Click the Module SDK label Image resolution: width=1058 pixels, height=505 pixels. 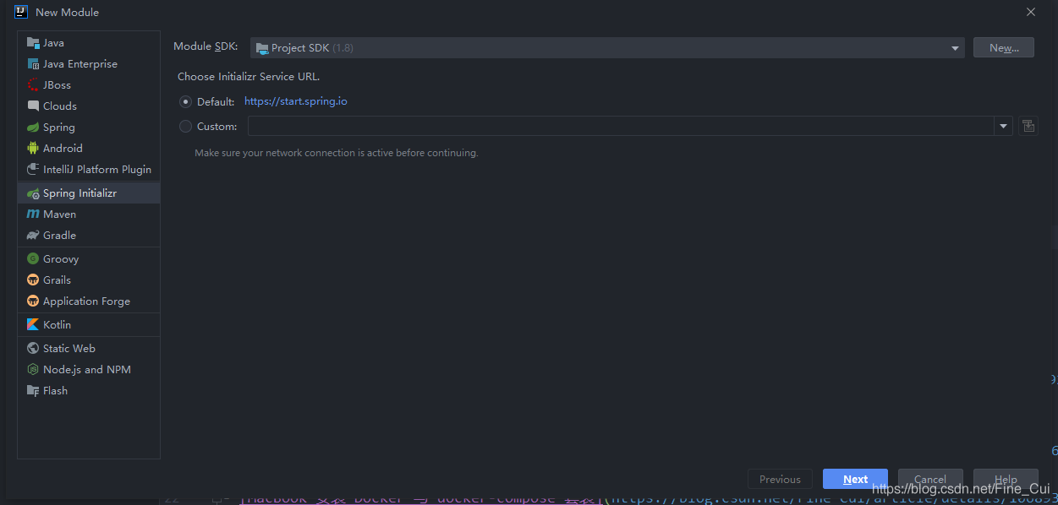tap(206, 47)
